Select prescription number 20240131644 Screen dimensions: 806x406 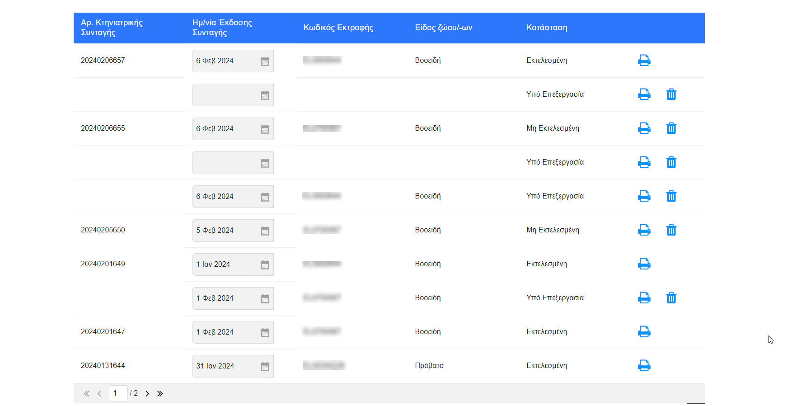(103, 365)
